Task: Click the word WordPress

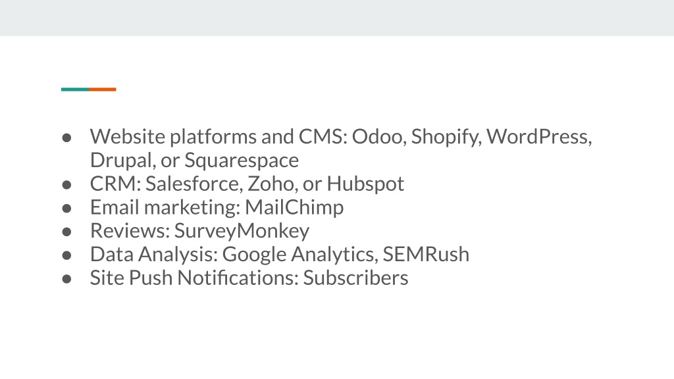Action: click(x=538, y=137)
